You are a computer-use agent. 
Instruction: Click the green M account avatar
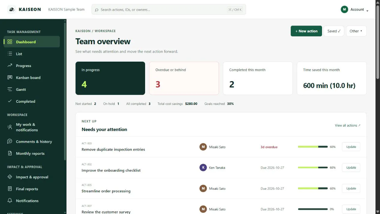(344, 9)
